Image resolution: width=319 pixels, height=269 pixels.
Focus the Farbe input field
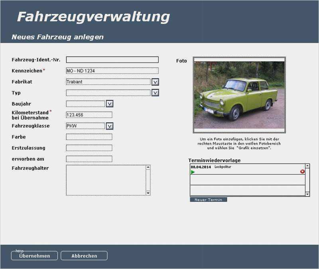[89, 137]
